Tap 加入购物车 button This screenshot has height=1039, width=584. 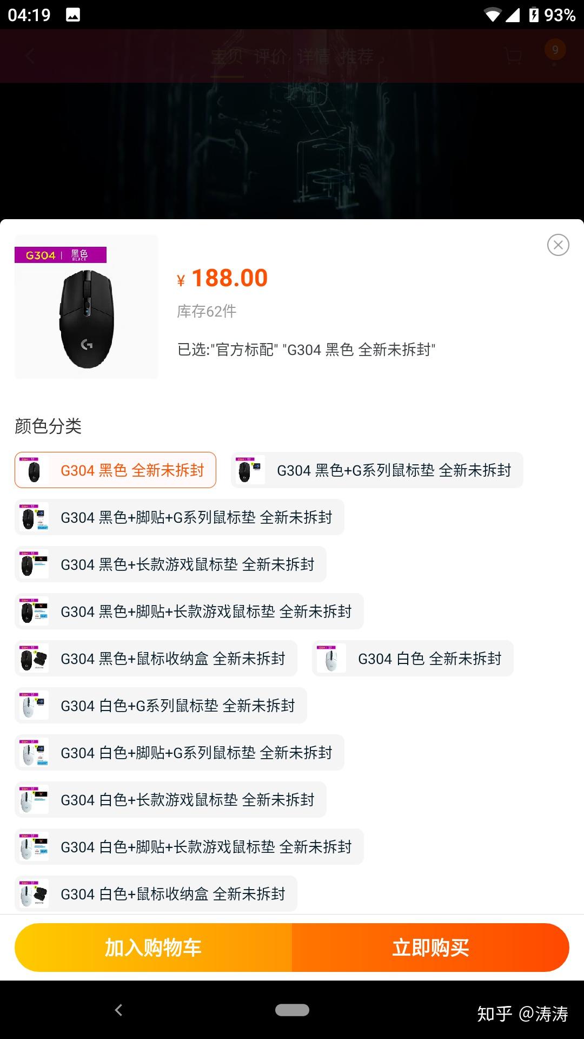click(x=154, y=948)
